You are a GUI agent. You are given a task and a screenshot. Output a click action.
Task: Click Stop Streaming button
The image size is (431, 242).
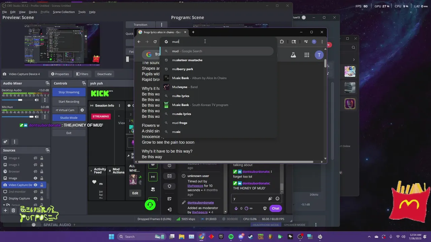(69, 92)
